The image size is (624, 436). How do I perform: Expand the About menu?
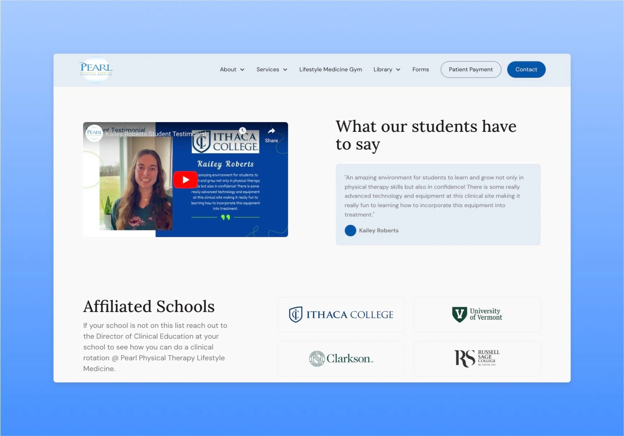(232, 70)
